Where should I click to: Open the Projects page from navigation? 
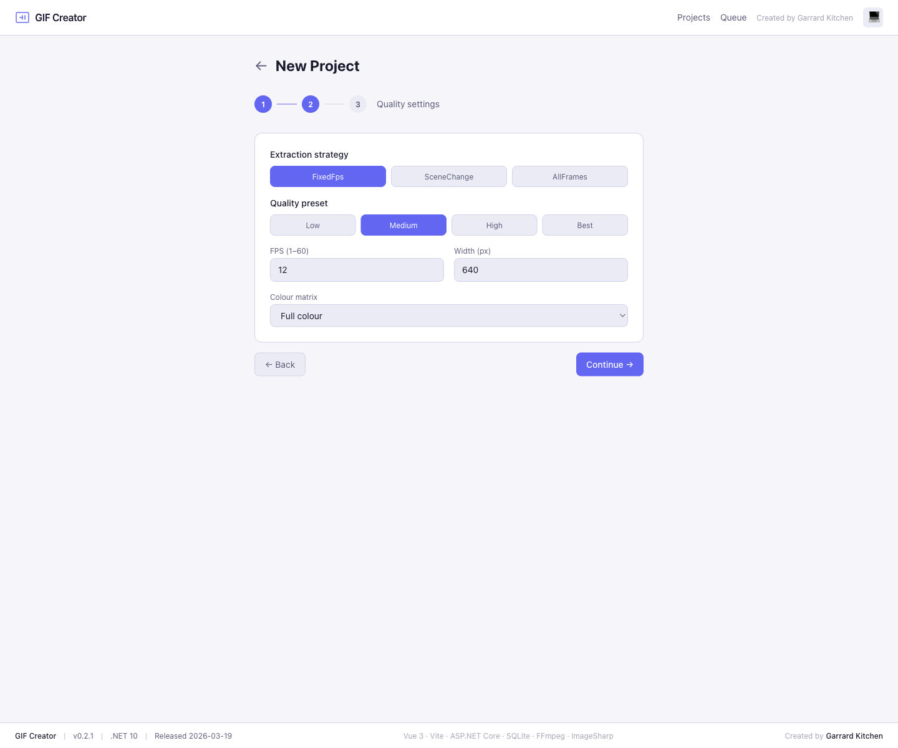693,17
